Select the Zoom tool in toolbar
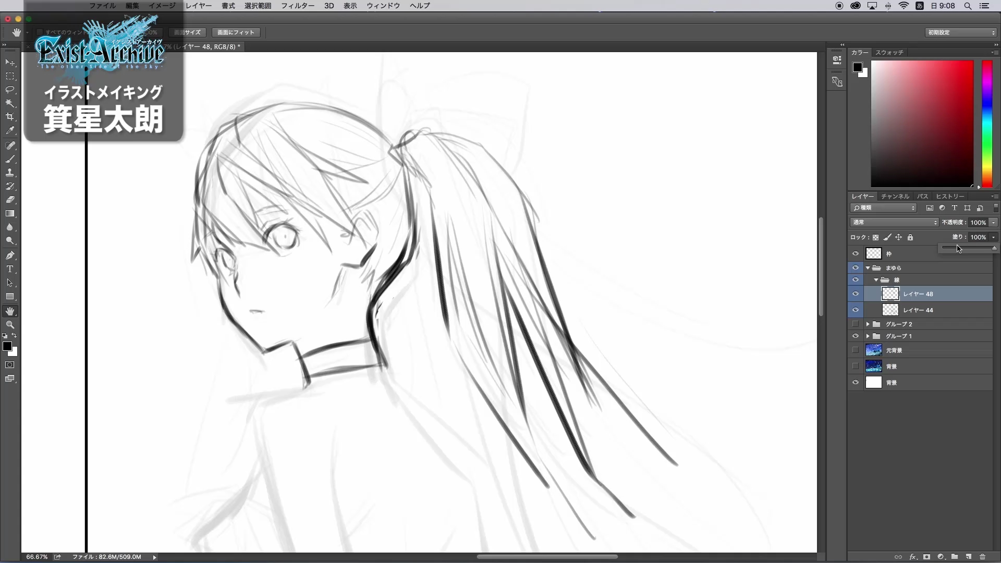The height and width of the screenshot is (563, 1001). point(10,325)
